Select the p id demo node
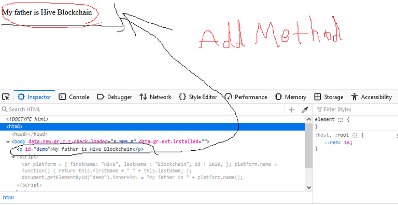Viewport: 398px width, 205px height. [x=80, y=149]
